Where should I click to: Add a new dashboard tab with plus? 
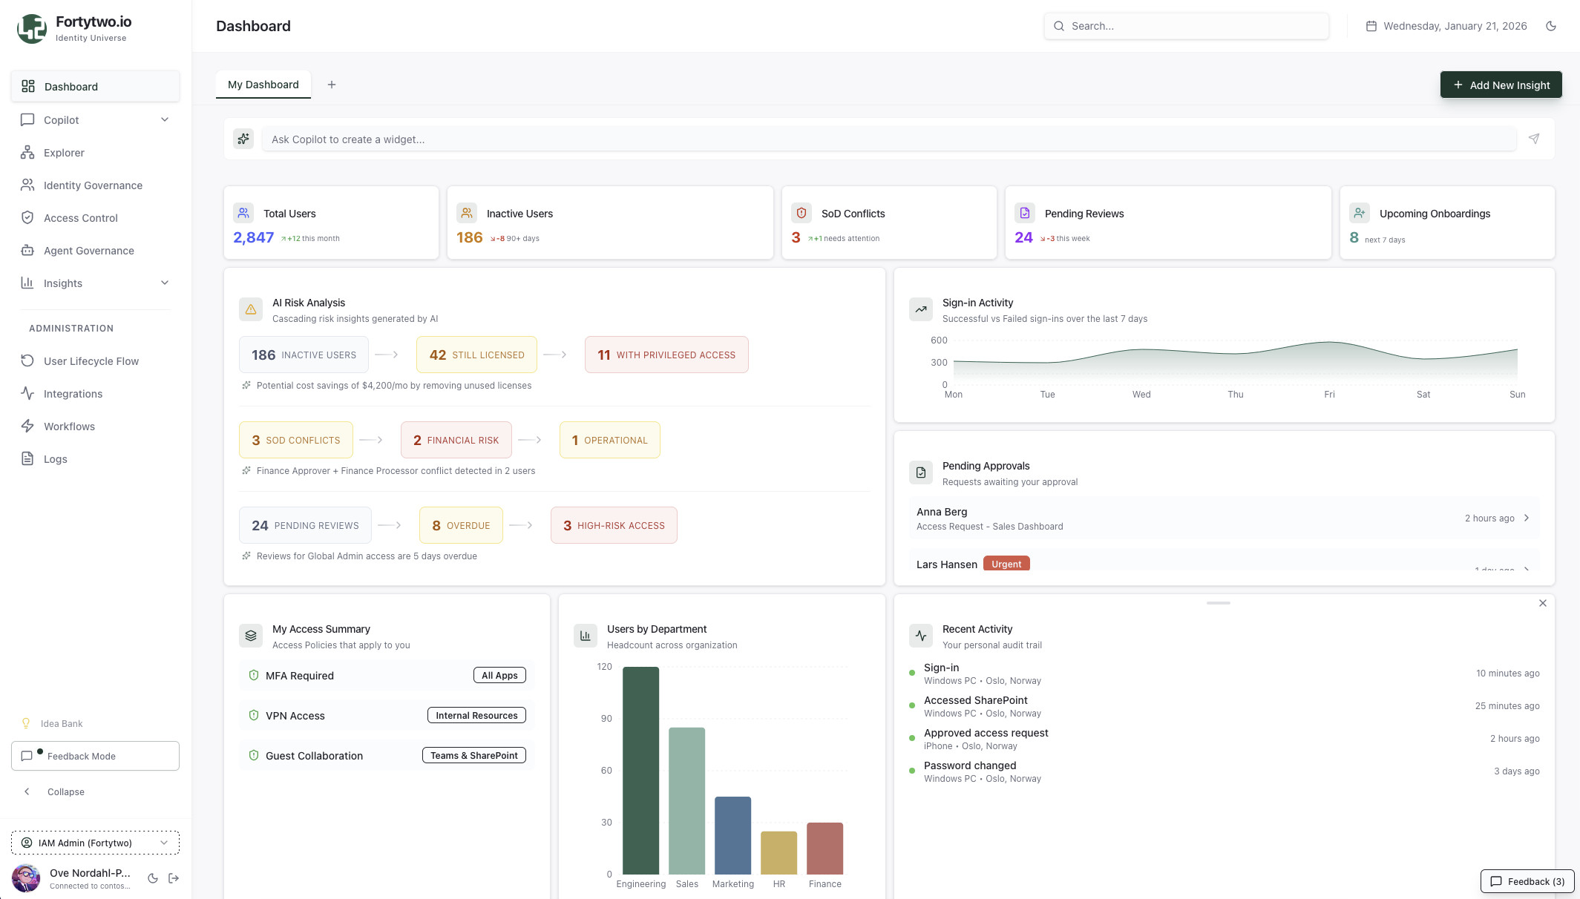[x=332, y=85]
